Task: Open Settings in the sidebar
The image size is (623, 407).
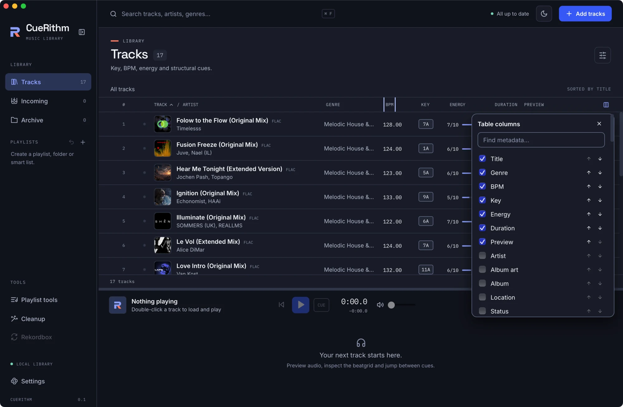Action: (48, 381)
